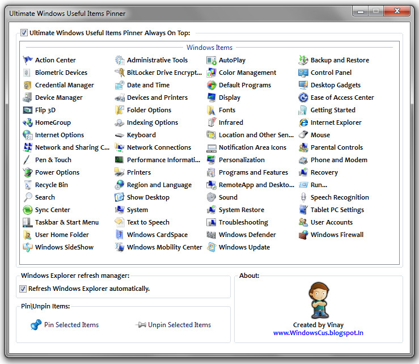Click the BitLocker Drive Encryption icon
This screenshot has height=364, width=419.
[120, 73]
